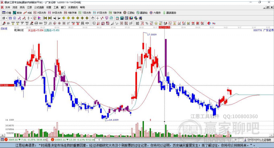Screen dimensions: 274x148
Task: Click the status bar scroll right arrow
Action: [x=235, y=140]
